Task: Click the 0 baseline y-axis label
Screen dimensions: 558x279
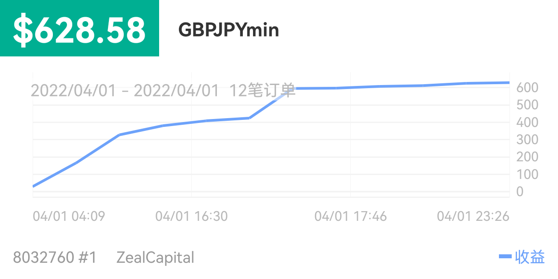Action: pos(520,192)
